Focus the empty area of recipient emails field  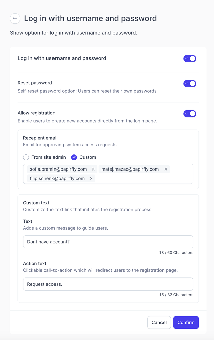[x=143, y=178]
